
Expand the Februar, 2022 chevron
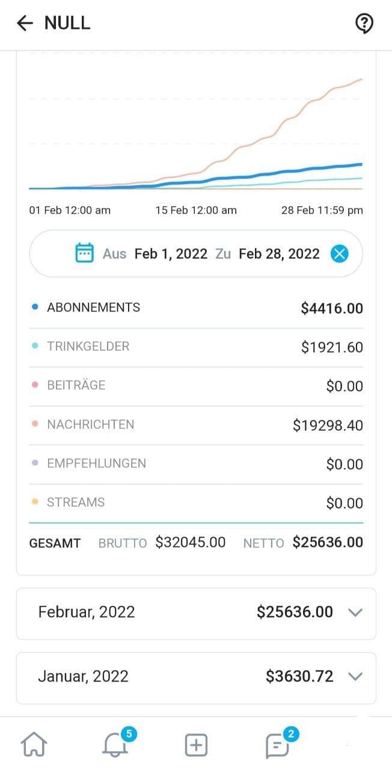(355, 612)
